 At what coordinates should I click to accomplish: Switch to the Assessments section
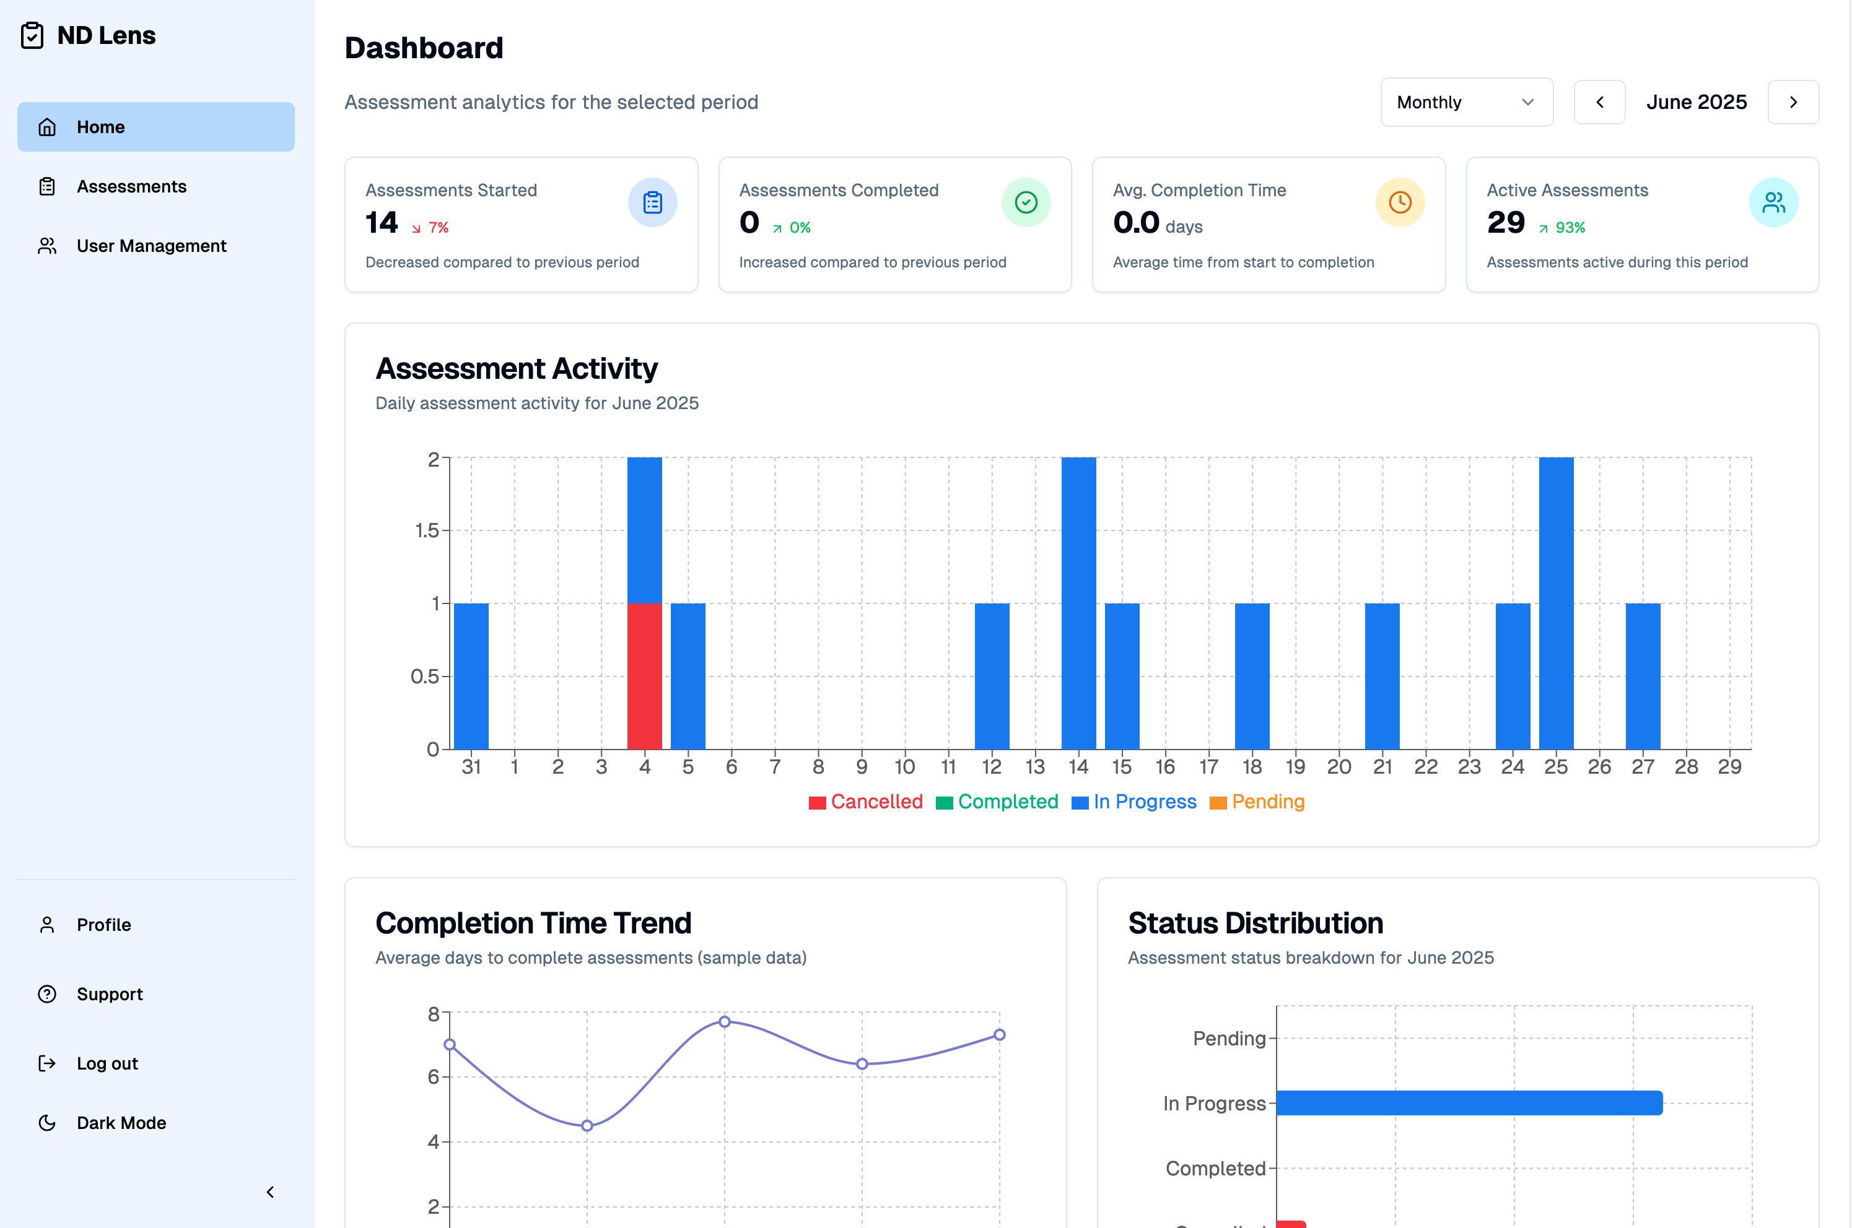[131, 186]
